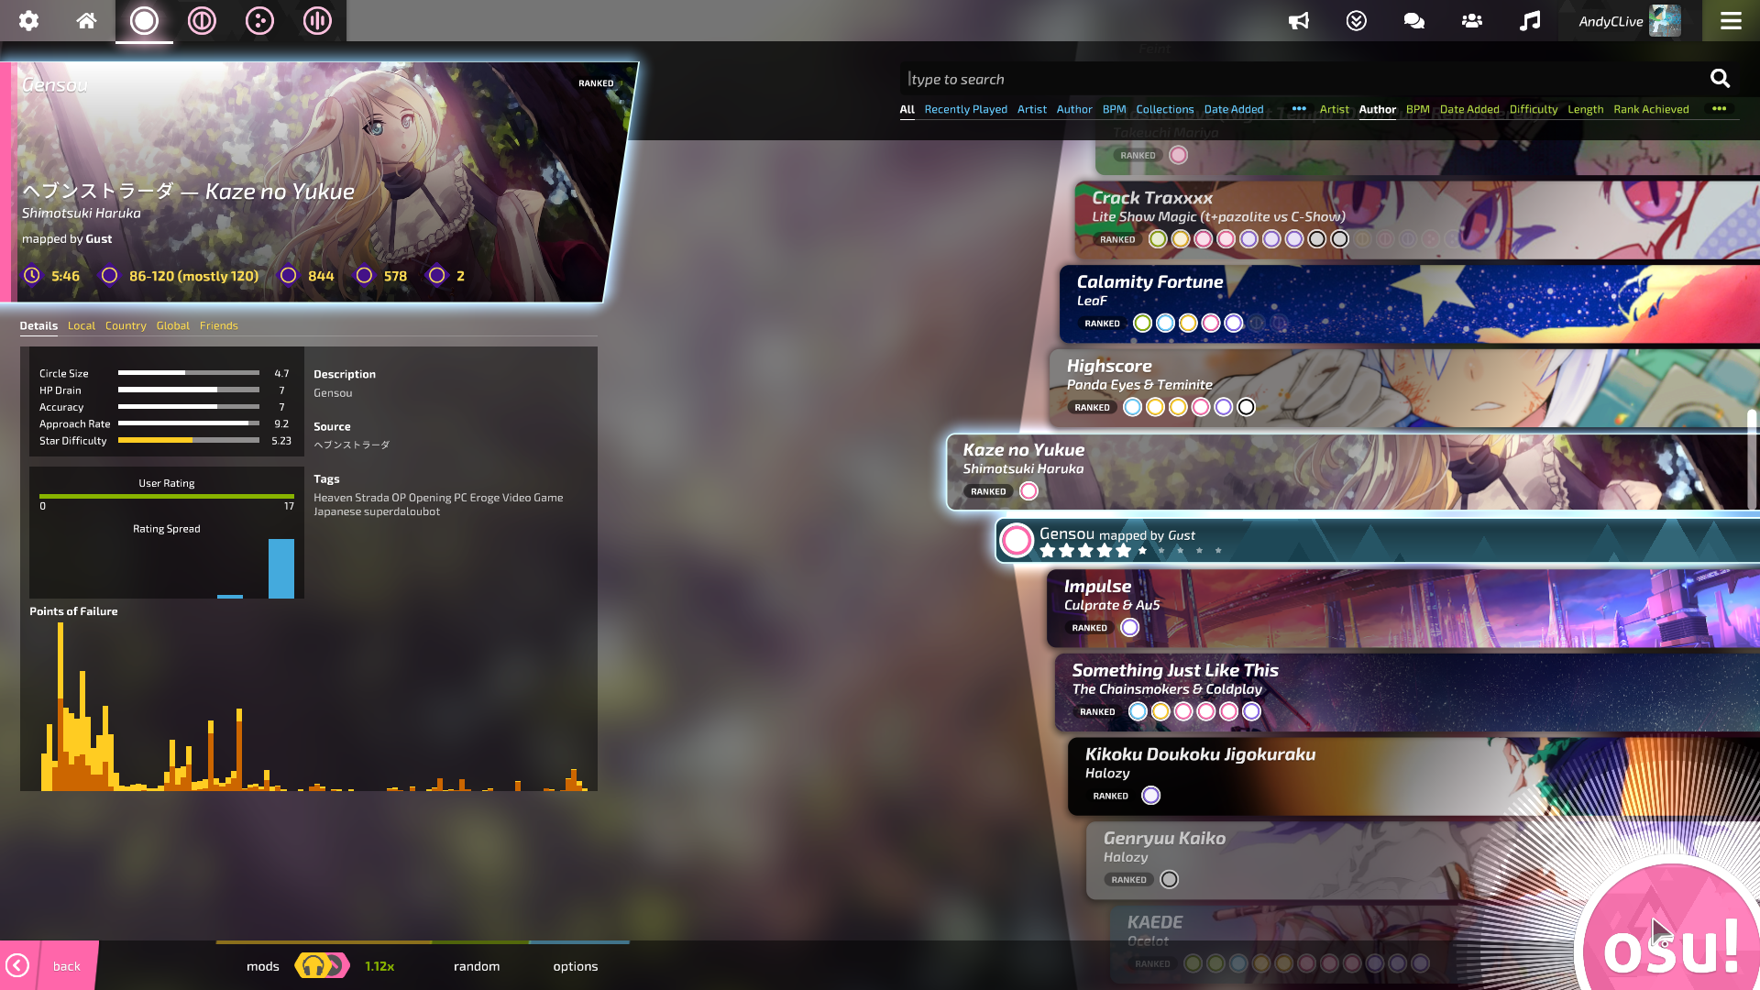This screenshot has height=990, width=1760.
Task: Toggle sort direction on the Length header
Action: coord(1585,109)
